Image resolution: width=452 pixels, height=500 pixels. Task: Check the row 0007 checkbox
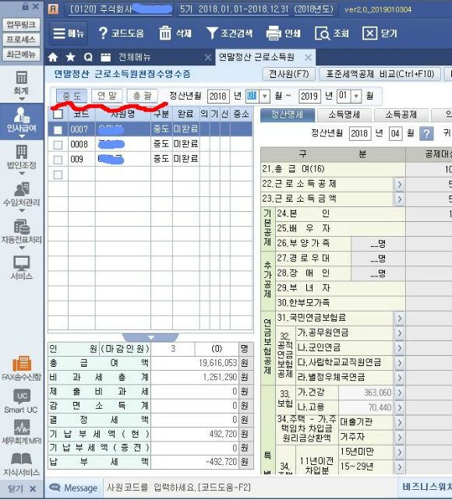[58, 129]
